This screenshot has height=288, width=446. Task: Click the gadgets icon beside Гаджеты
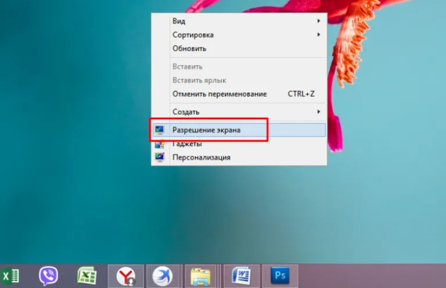pos(160,144)
